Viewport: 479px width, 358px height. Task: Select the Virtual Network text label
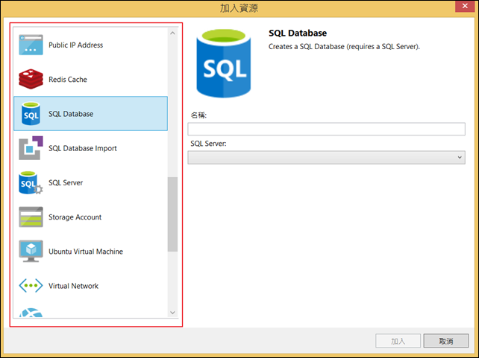[73, 286]
